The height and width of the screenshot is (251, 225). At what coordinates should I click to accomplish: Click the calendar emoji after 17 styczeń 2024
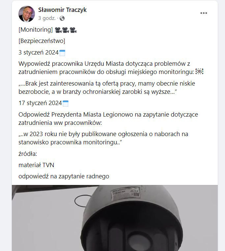pos(65,103)
